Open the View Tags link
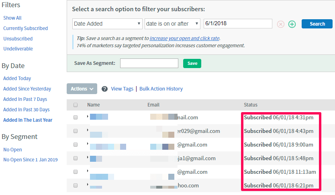This screenshot has width=335, height=195. point(122,89)
